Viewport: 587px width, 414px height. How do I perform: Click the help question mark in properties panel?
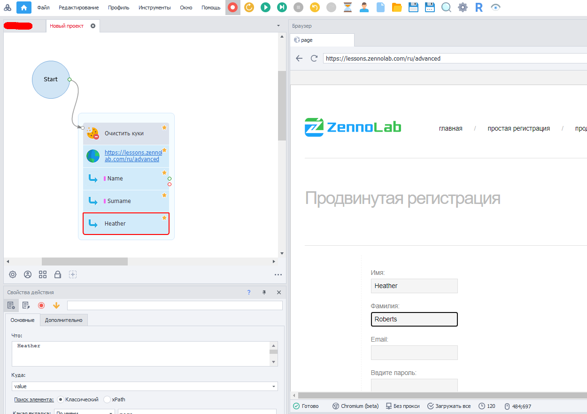pos(249,292)
